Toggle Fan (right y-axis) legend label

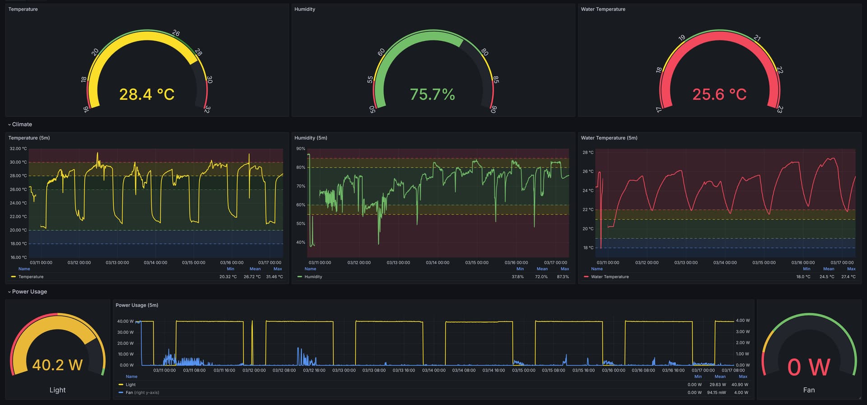tap(142, 392)
